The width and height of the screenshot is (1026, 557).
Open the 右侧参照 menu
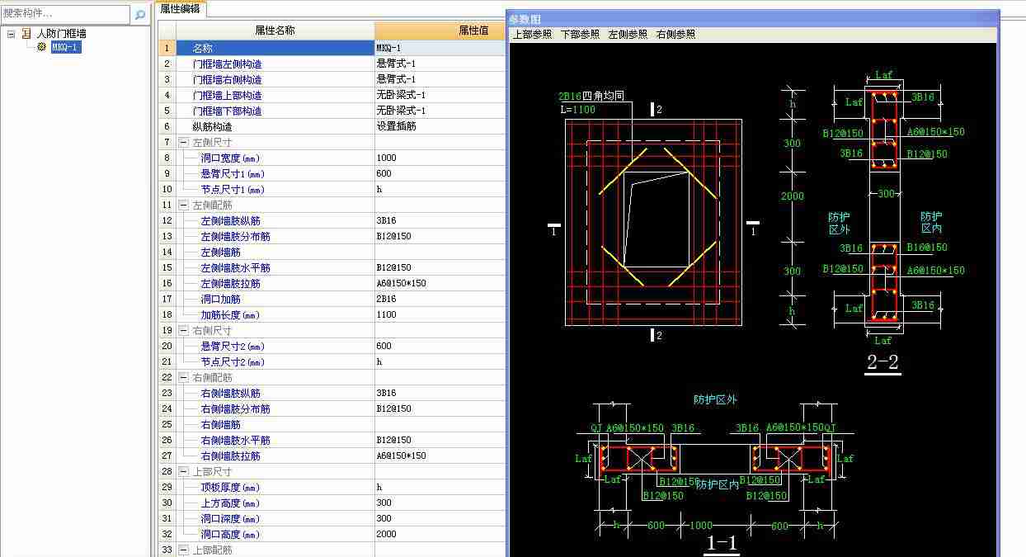[675, 34]
